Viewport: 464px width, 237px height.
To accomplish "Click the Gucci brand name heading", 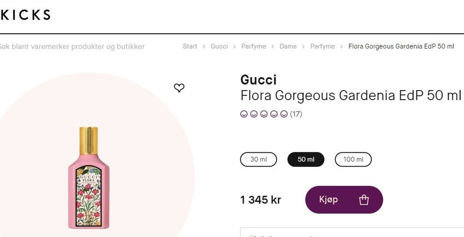I will (259, 80).
